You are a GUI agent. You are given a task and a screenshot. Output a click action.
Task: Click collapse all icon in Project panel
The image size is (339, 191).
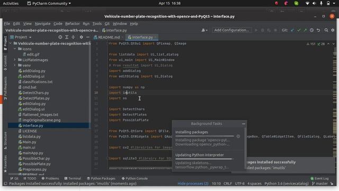click(x=73, y=37)
